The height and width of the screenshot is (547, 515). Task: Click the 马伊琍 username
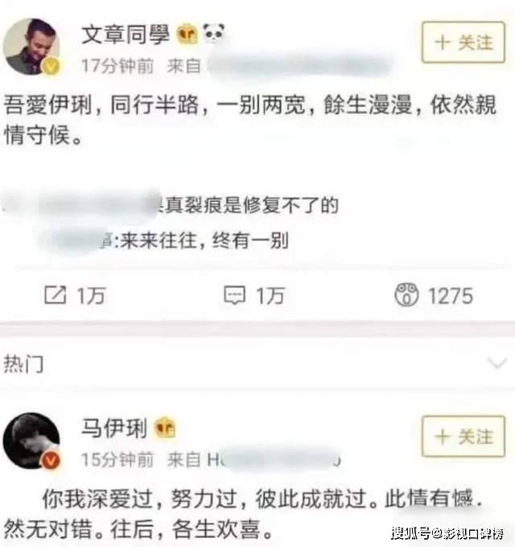(x=114, y=429)
